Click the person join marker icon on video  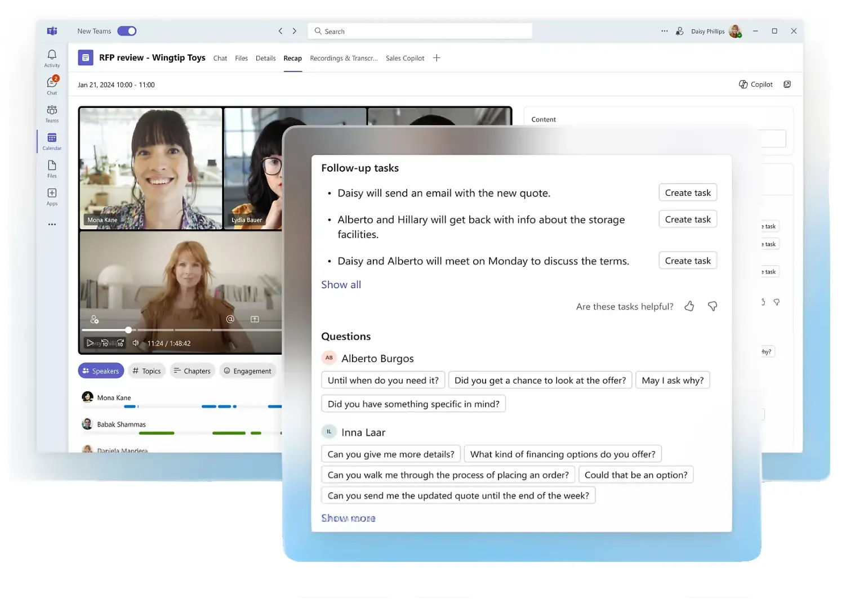coord(95,319)
